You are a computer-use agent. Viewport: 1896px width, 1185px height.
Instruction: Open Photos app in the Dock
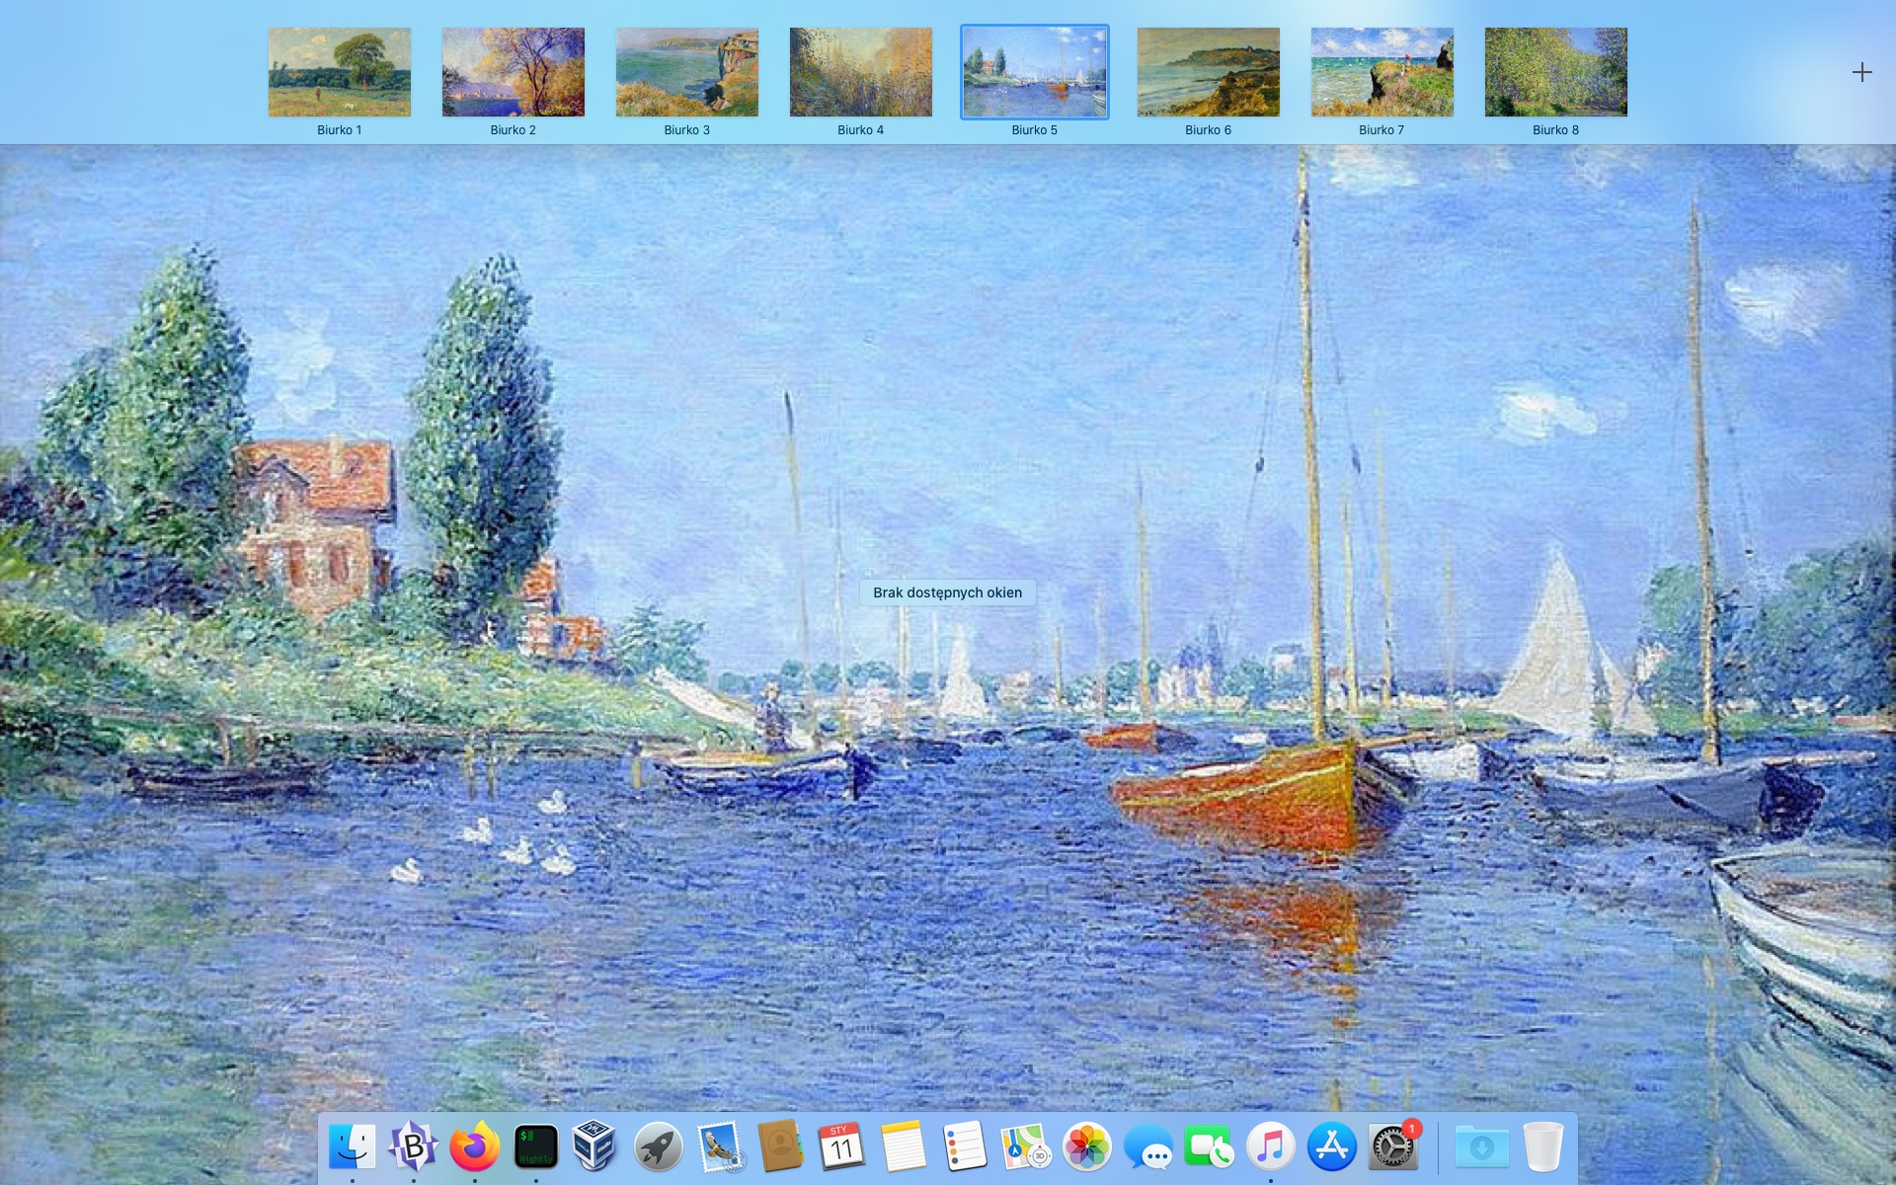click(x=1086, y=1146)
